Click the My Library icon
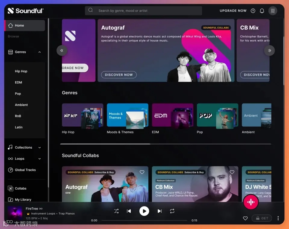 click(11, 200)
